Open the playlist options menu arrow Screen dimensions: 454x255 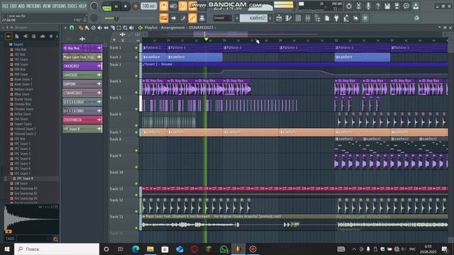pyautogui.click(x=65, y=28)
